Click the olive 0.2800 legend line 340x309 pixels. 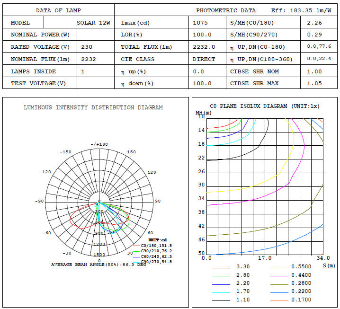click(279, 284)
